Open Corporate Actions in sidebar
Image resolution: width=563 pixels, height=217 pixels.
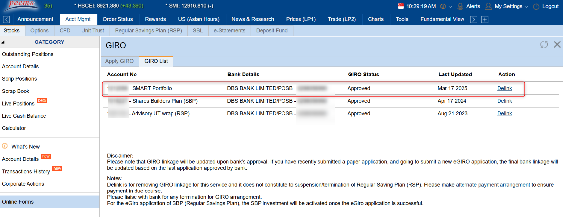click(23, 184)
